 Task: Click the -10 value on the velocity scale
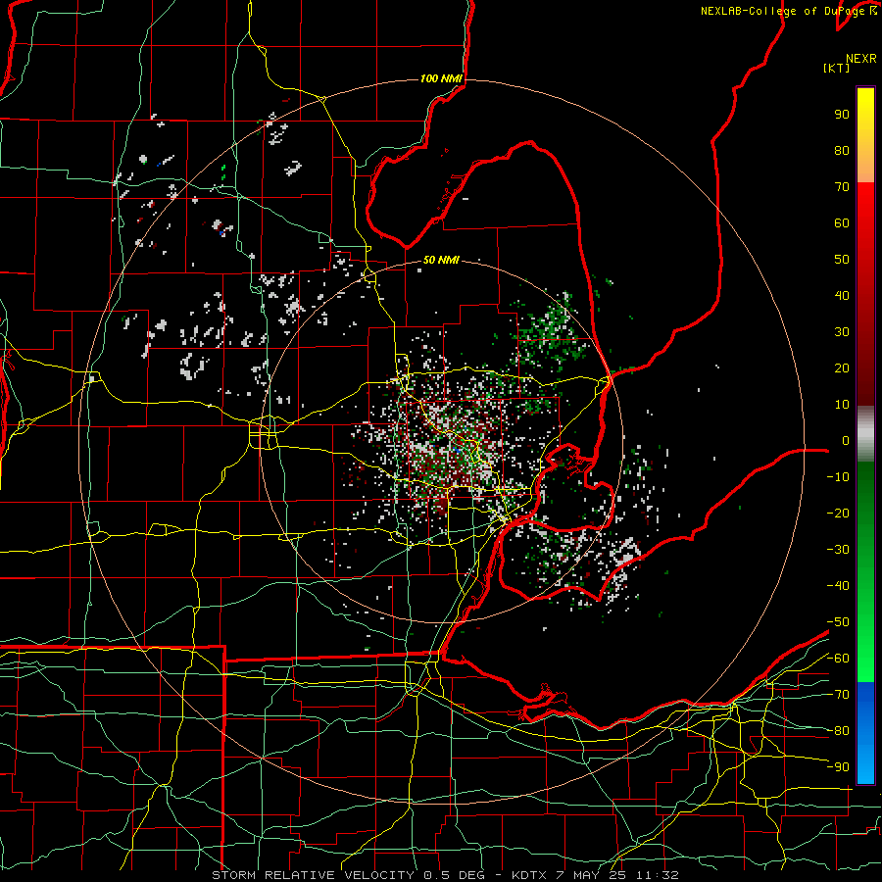pos(838,477)
